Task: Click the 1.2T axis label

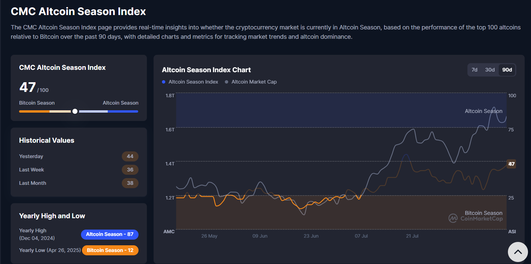Action: (170, 198)
